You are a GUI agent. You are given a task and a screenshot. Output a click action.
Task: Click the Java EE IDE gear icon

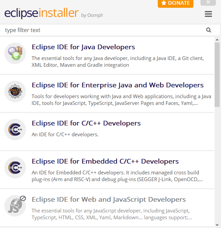click(x=15, y=91)
